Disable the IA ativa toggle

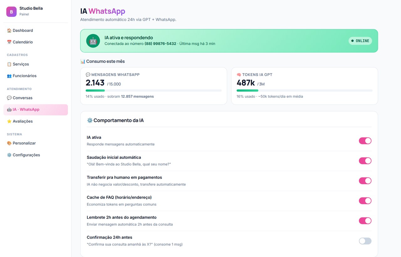pyautogui.click(x=365, y=141)
